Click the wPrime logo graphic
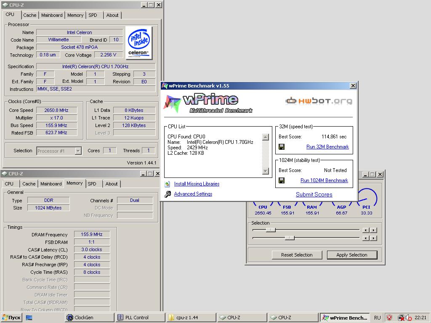This screenshot has width=431, height=323. click(208, 103)
